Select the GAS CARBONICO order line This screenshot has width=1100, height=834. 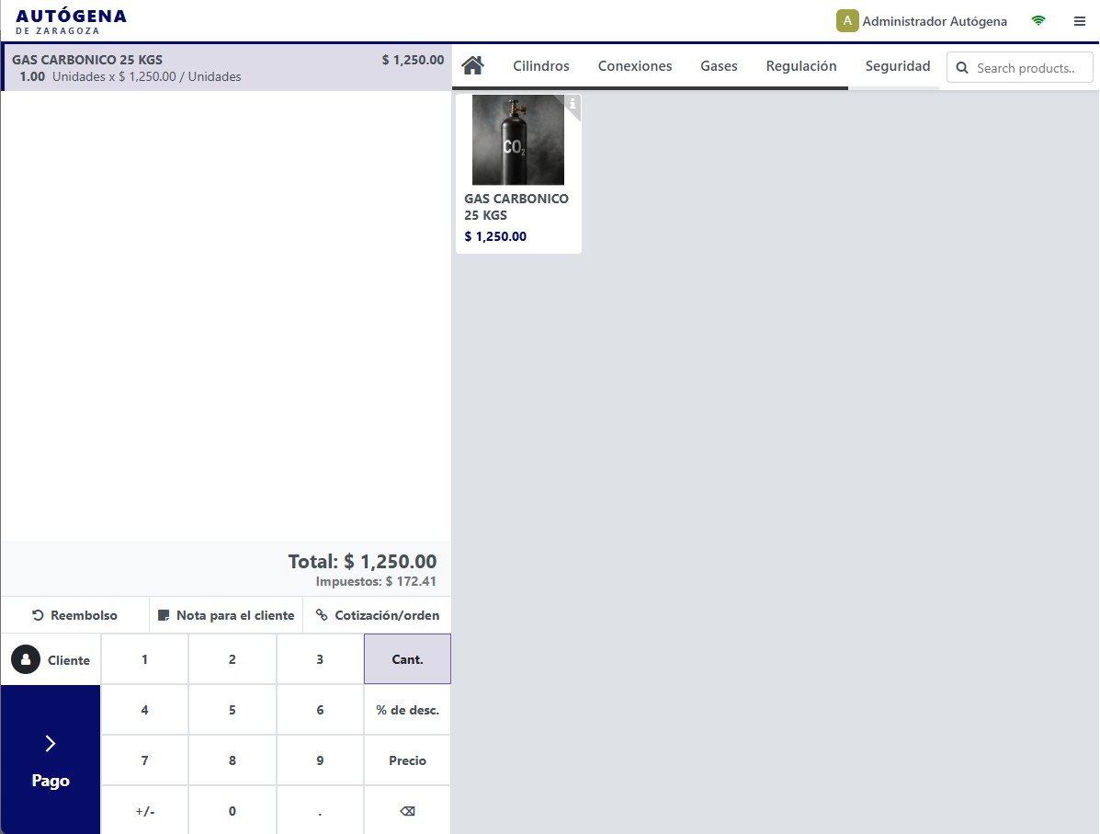pyautogui.click(x=227, y=68)
